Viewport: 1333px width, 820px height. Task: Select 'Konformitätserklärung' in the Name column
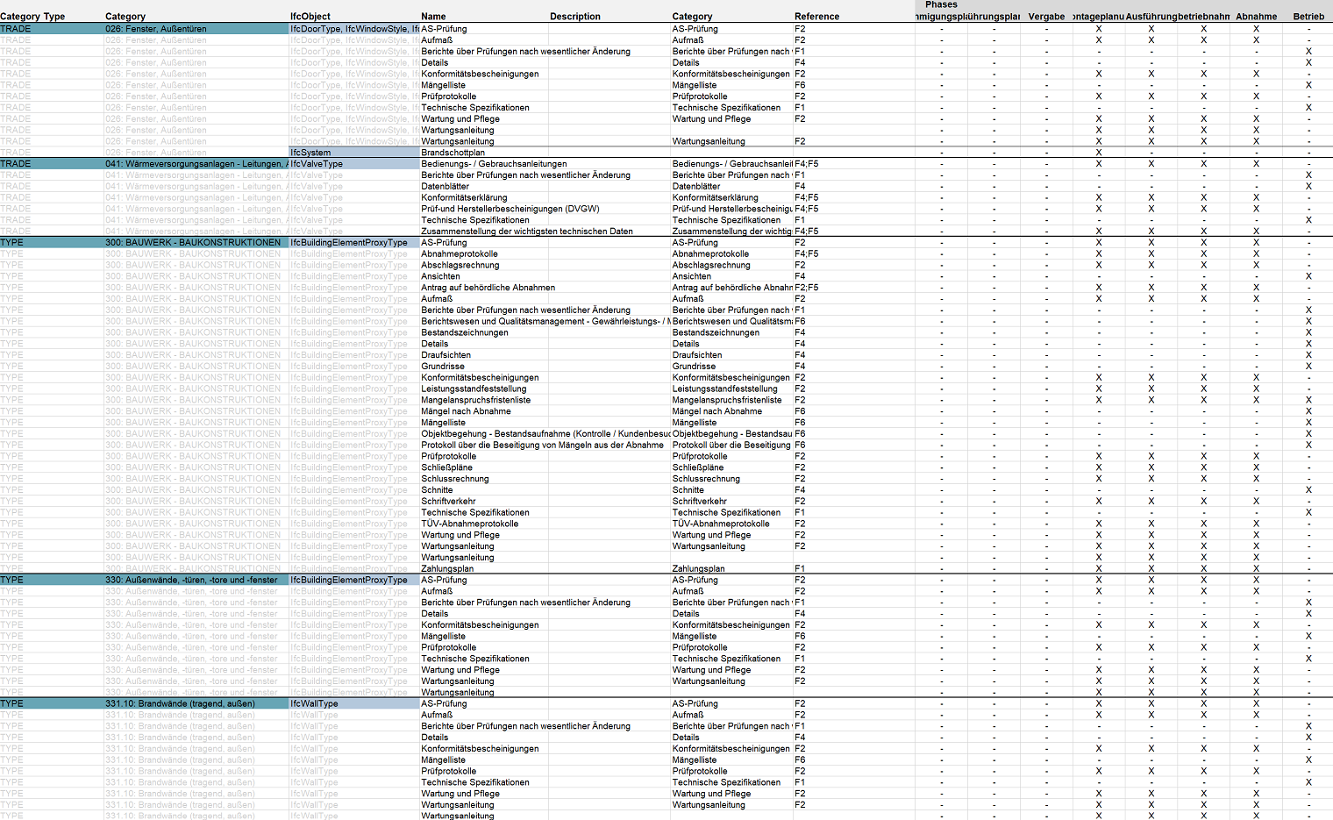464,197
